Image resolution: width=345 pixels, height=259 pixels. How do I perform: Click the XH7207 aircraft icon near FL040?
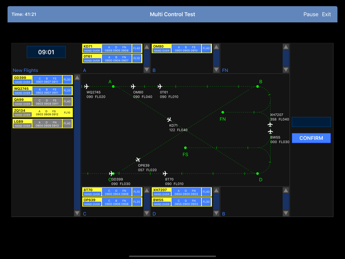click(x=270, y=124)
